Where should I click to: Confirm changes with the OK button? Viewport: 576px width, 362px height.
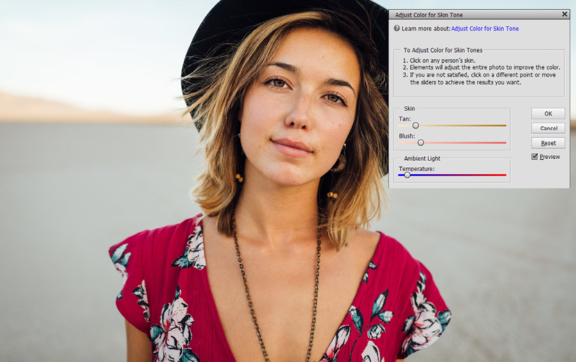click(548, 114)
